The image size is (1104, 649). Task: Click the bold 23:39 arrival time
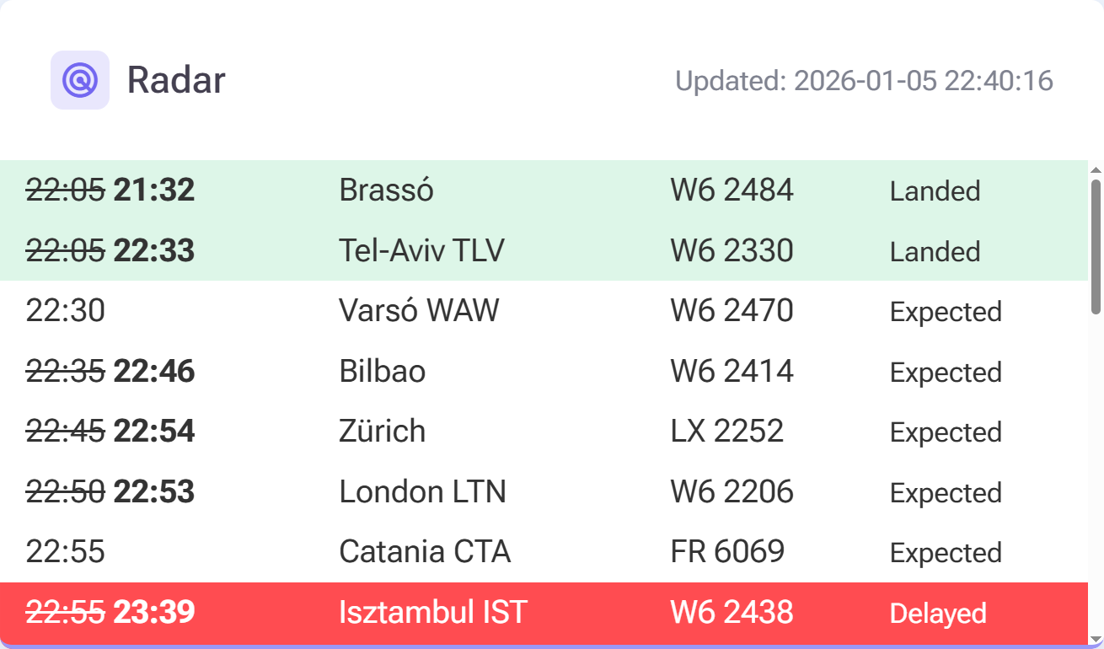click(x=154, y=613)
